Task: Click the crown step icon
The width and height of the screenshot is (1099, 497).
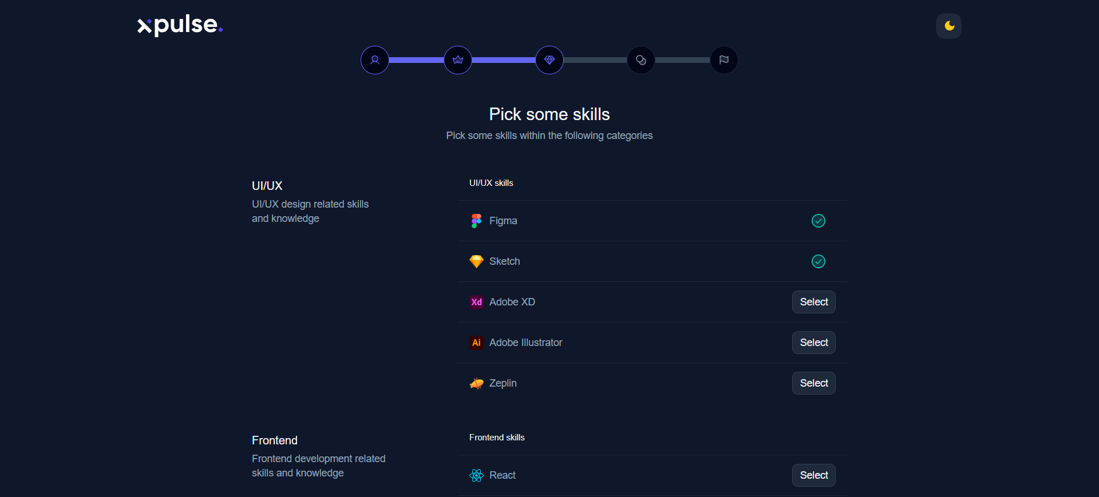Action: click(458, 60)
